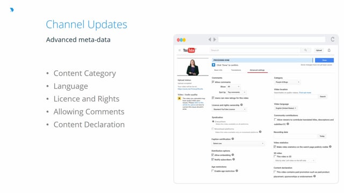Click the Upload button in YouTube header
The image size is (344, 193).
pos(319,50)
